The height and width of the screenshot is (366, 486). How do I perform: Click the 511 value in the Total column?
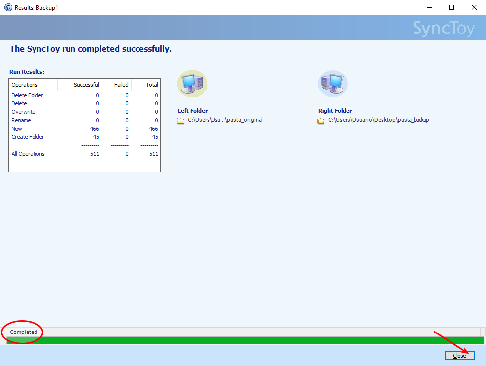[154, 154]
